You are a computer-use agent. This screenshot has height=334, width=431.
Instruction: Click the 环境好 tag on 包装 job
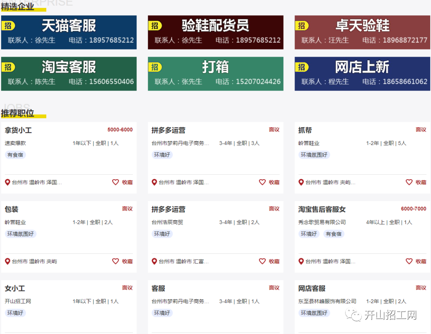20,234
